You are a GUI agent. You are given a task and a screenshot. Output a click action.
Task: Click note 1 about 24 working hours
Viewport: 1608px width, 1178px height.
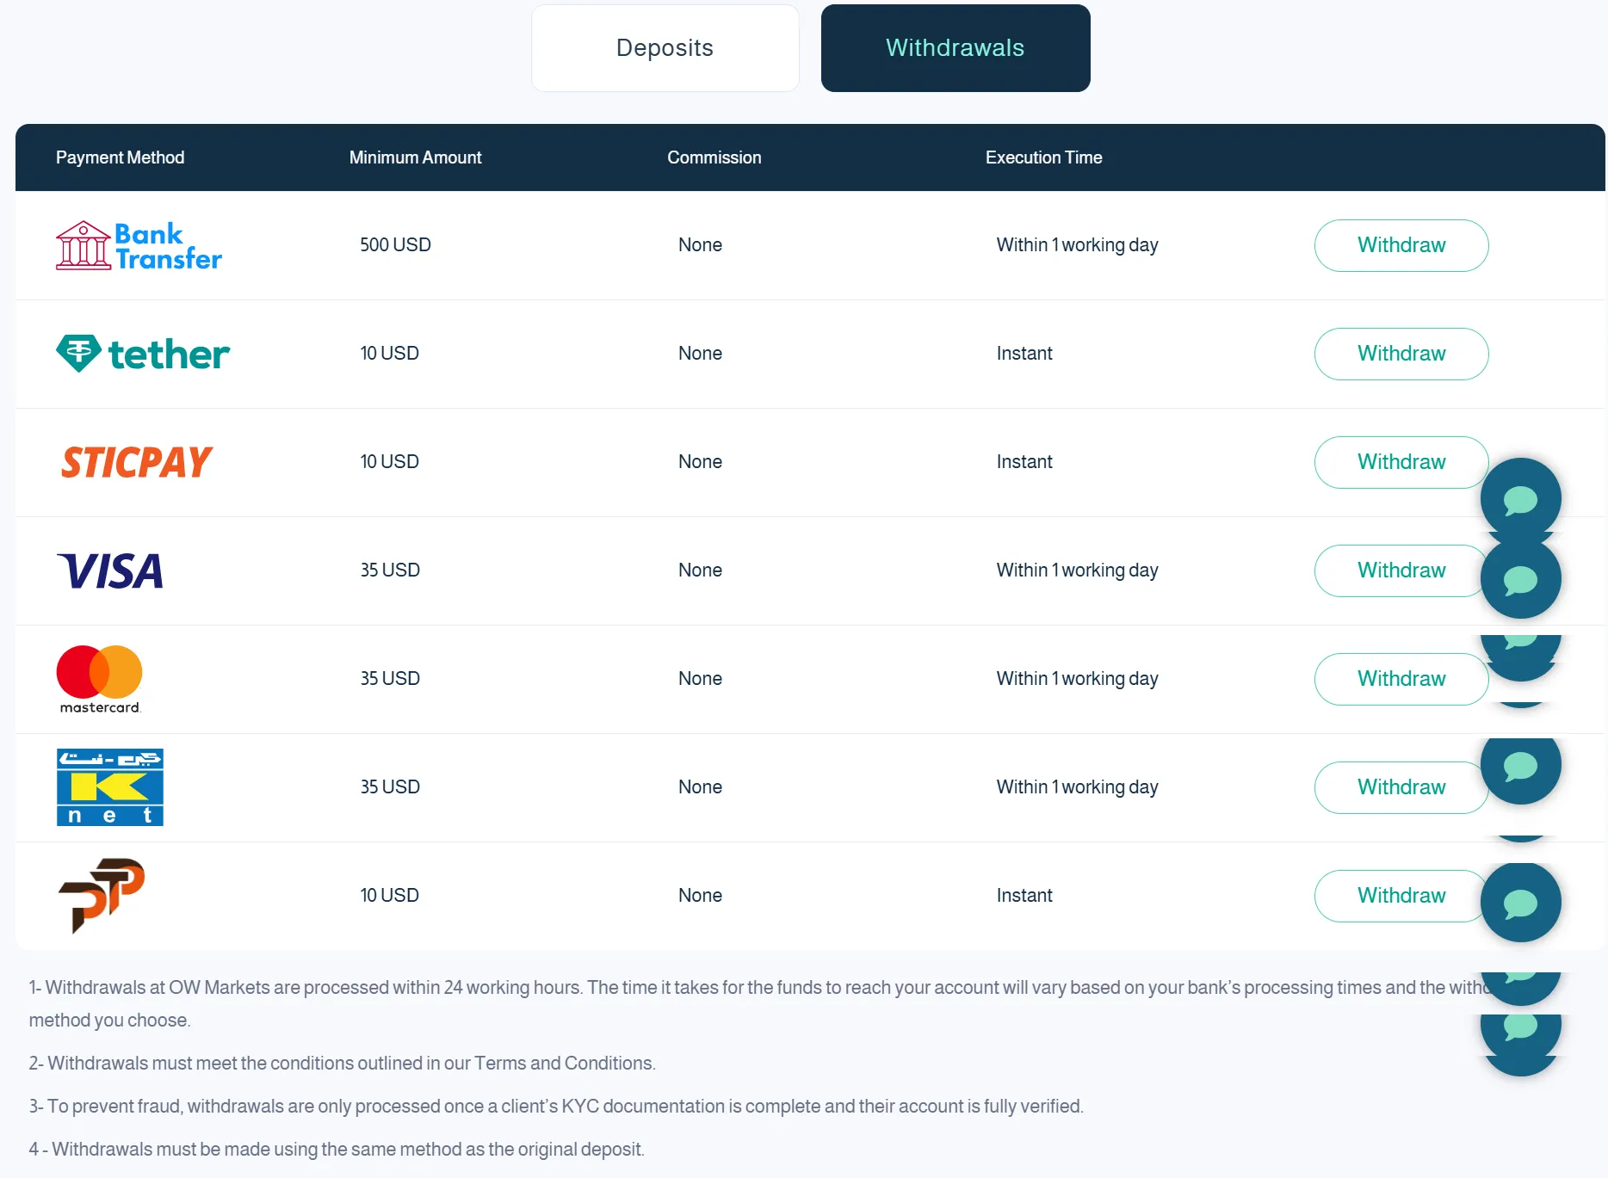pyautogui.click(x=759, y=1004)
